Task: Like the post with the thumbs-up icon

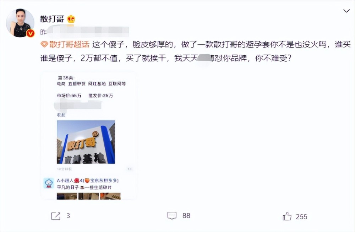Action: (287, 216)
